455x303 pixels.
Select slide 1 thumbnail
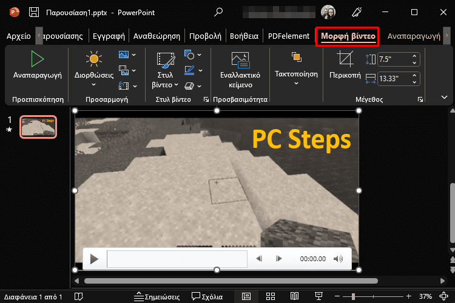[x=38, y=127]
